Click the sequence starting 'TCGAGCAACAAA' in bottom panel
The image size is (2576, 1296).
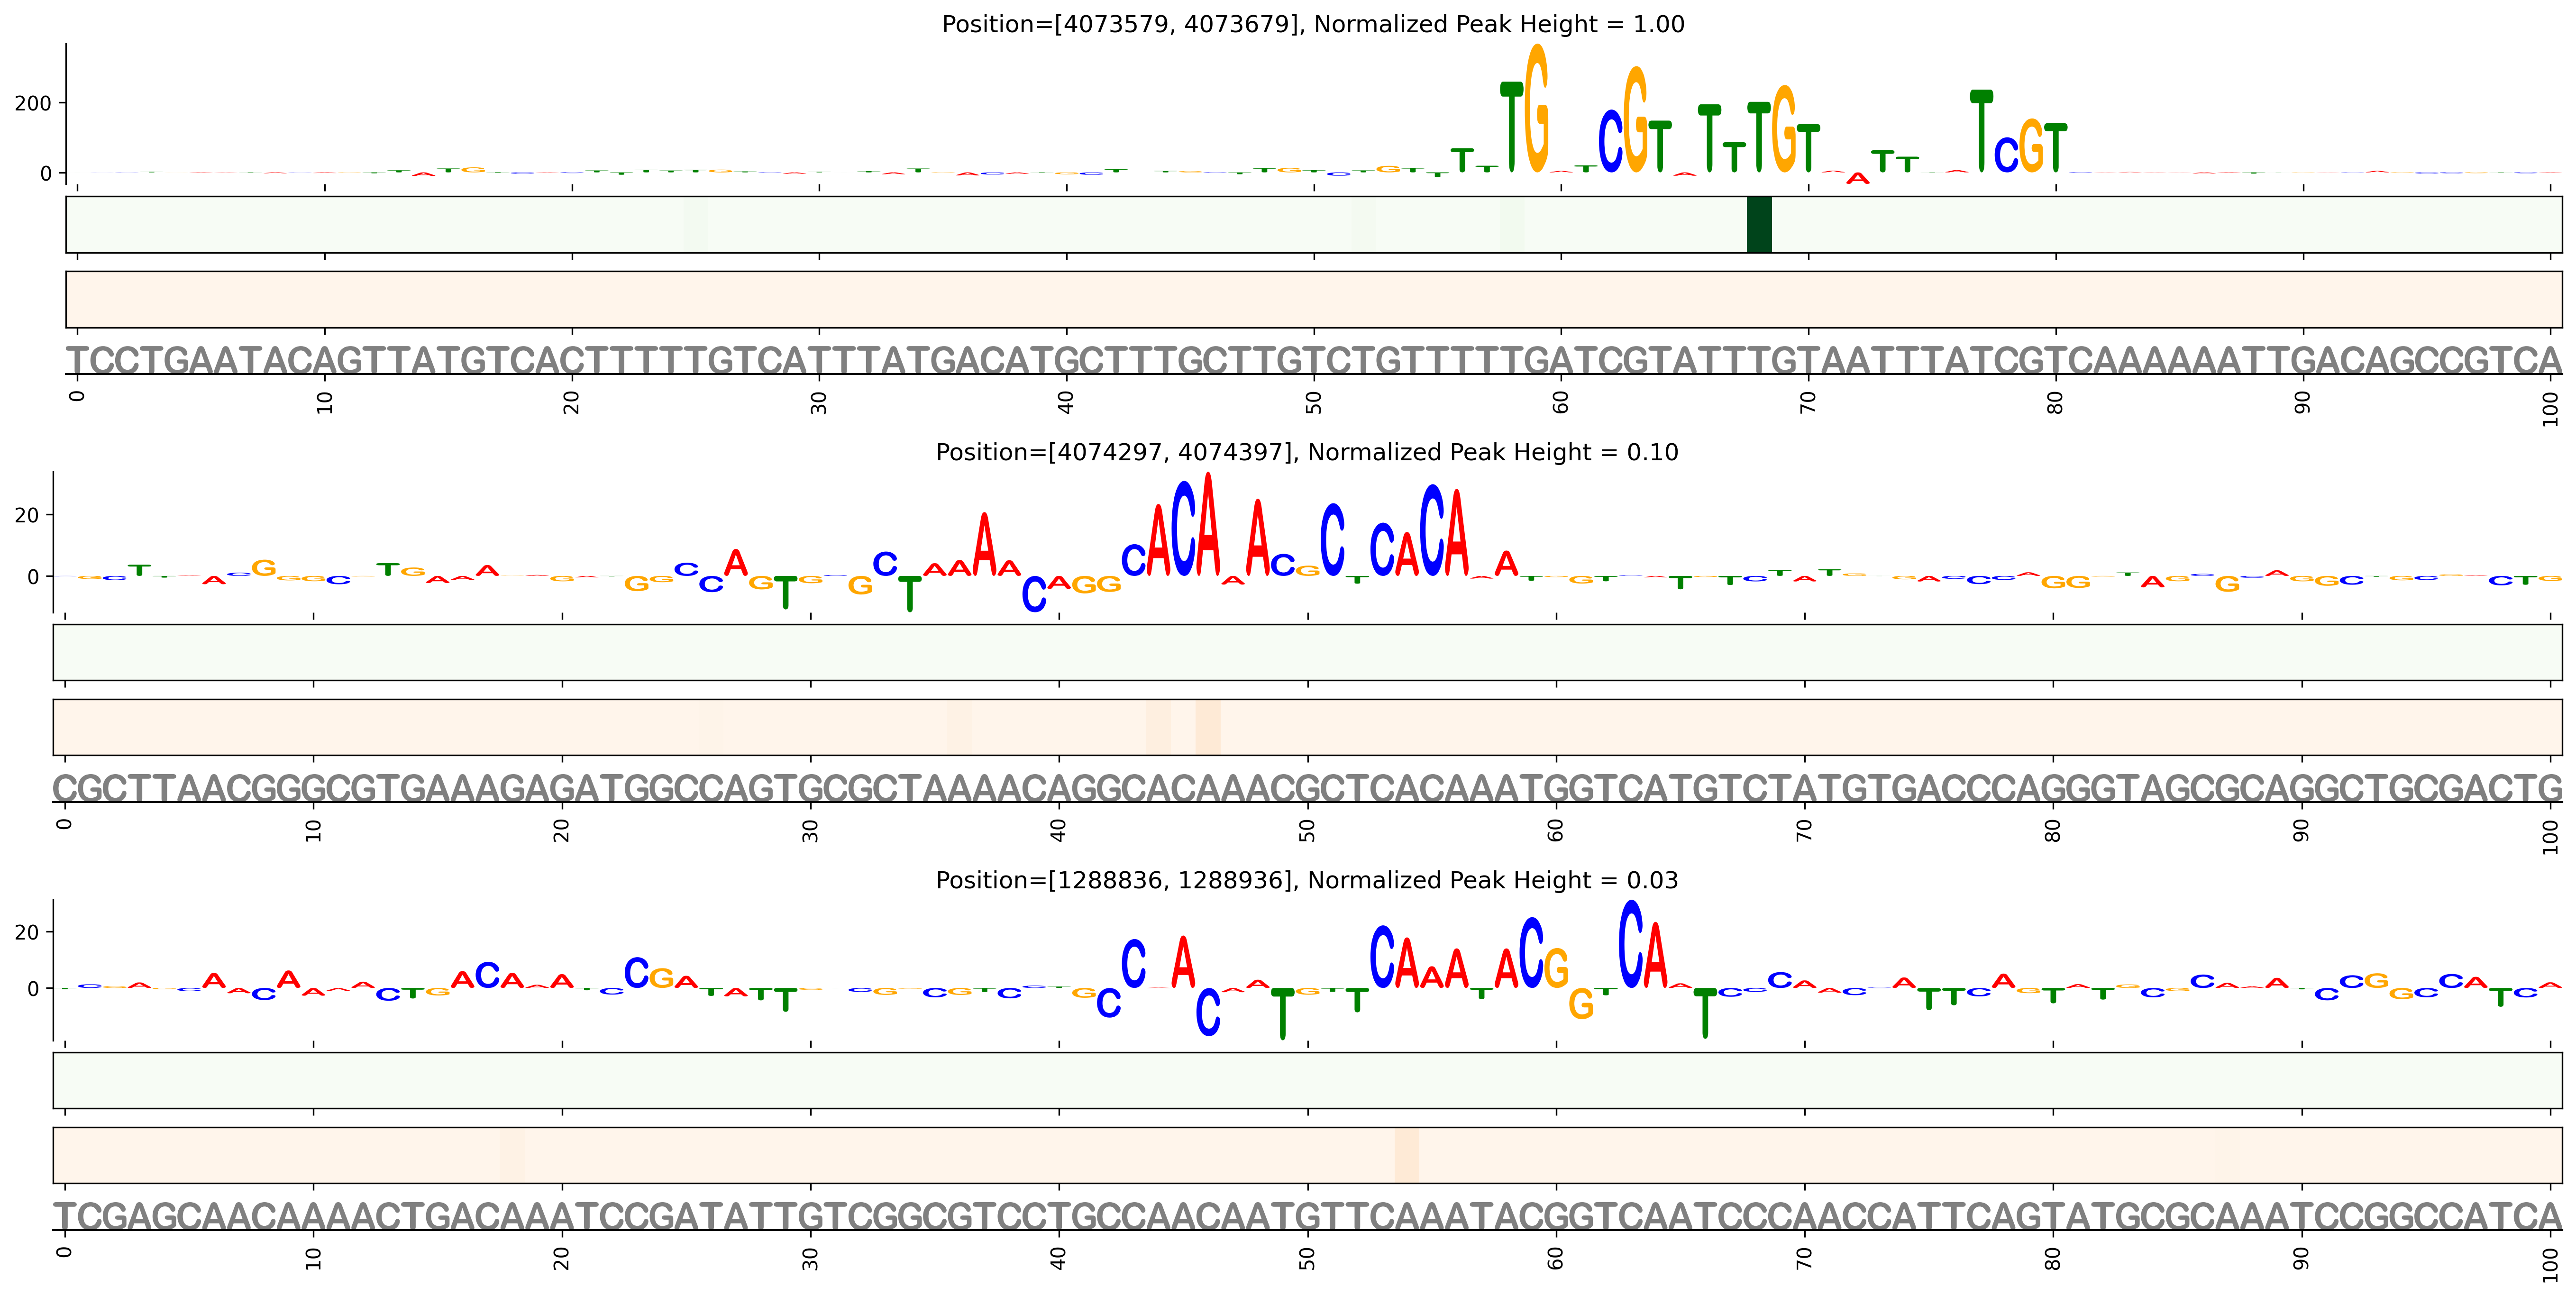[x=1307, y=1216]
